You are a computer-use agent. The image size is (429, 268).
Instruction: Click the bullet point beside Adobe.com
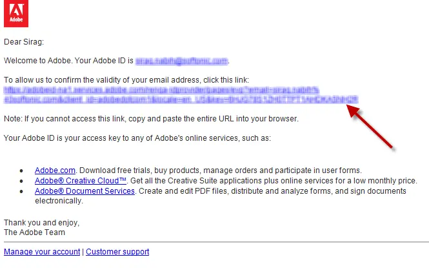21,171
